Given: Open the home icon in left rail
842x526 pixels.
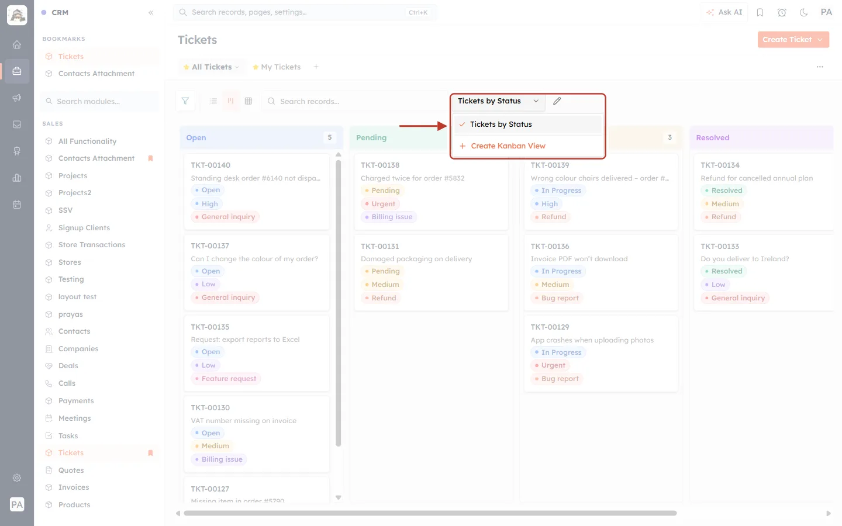Looking at the screenshot, I should pyautogui.click(x=17, y=44).
